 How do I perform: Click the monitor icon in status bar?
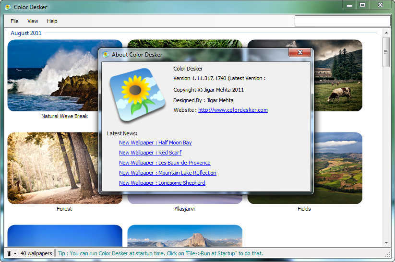(x=9, y=253)
